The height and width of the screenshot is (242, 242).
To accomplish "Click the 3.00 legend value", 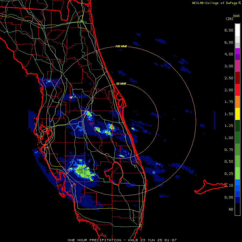I will pos(229,66).
